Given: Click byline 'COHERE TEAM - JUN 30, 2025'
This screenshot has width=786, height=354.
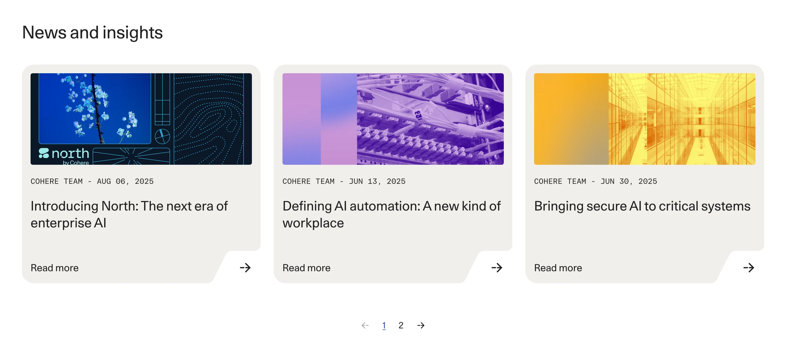Looking at the screenshot, I should click(x=596, y=181).
